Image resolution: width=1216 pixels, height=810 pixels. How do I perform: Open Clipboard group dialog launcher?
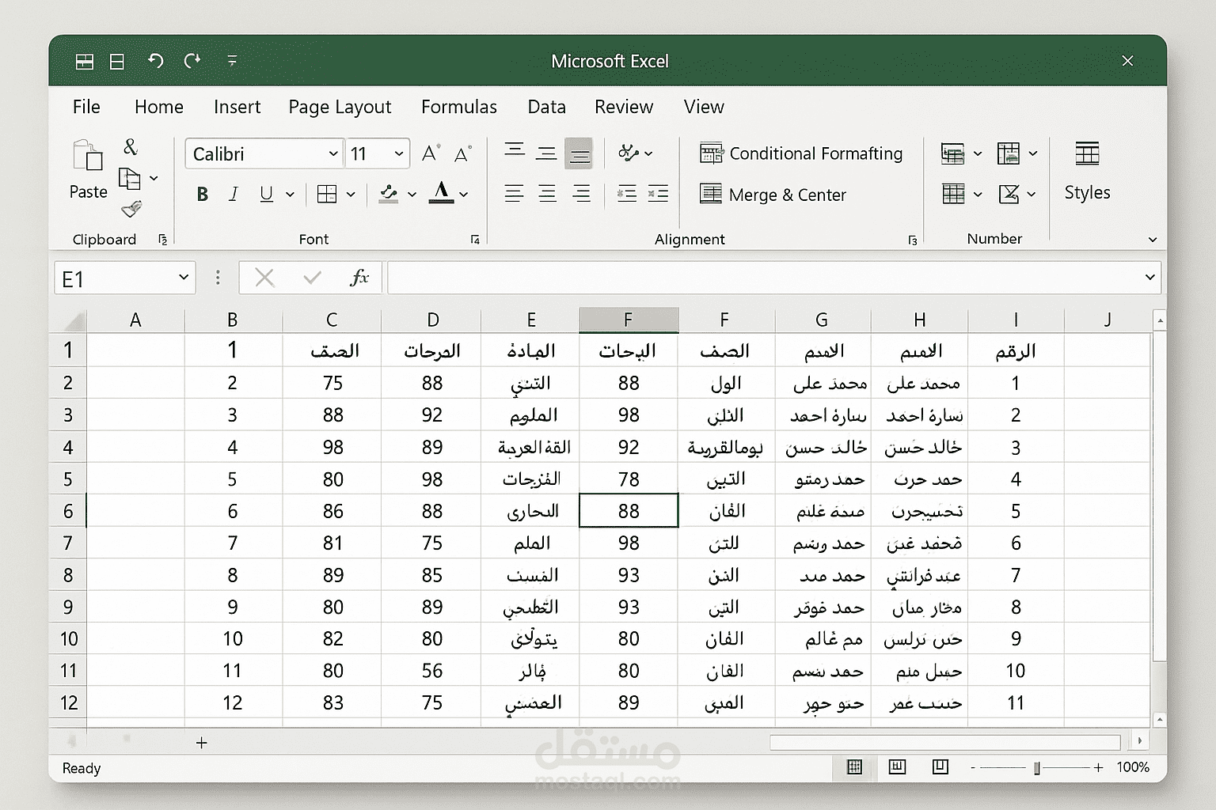tap(163, 240)
